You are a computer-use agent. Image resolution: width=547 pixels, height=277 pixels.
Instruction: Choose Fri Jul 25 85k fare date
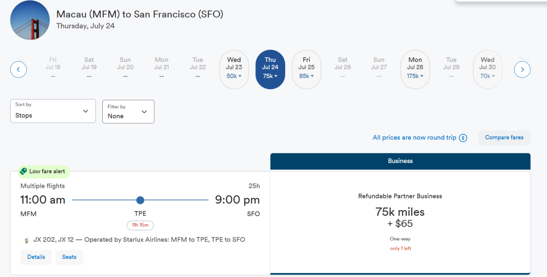(306, 69)
